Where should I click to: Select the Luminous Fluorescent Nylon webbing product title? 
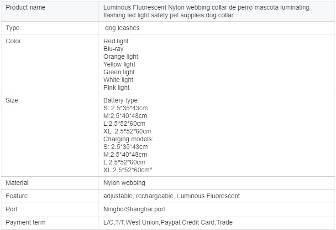[206, 11]
